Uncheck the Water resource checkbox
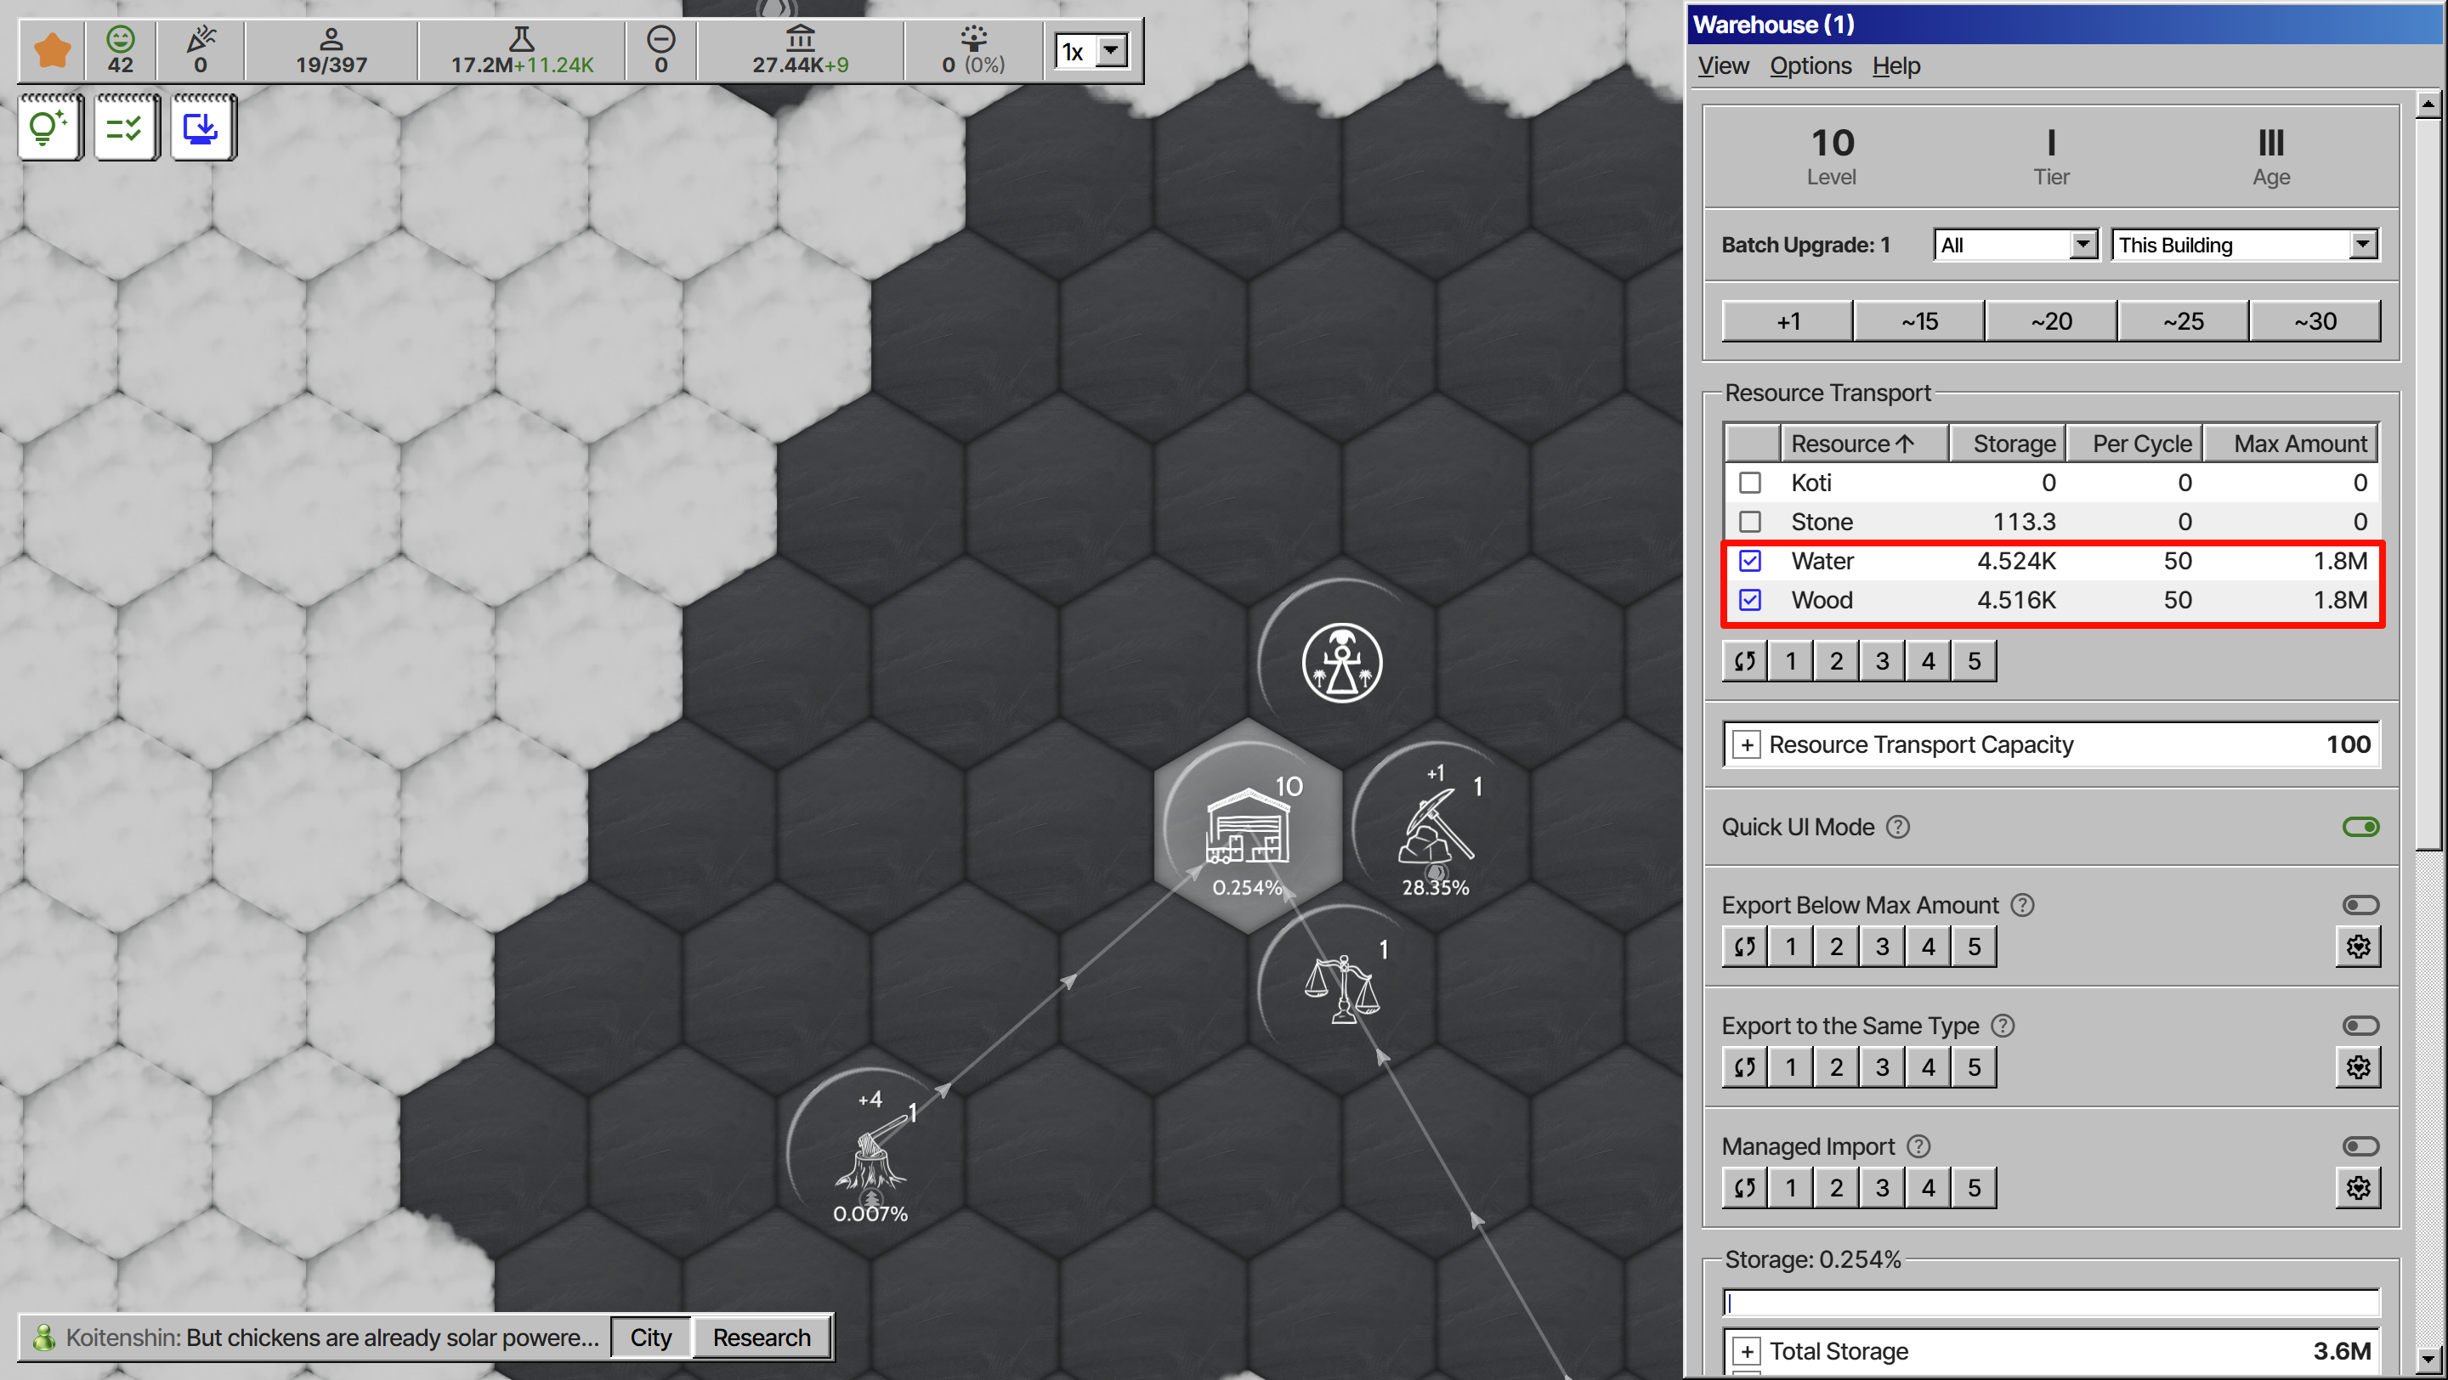The image size is (2448, 1380). point(1749,560)
